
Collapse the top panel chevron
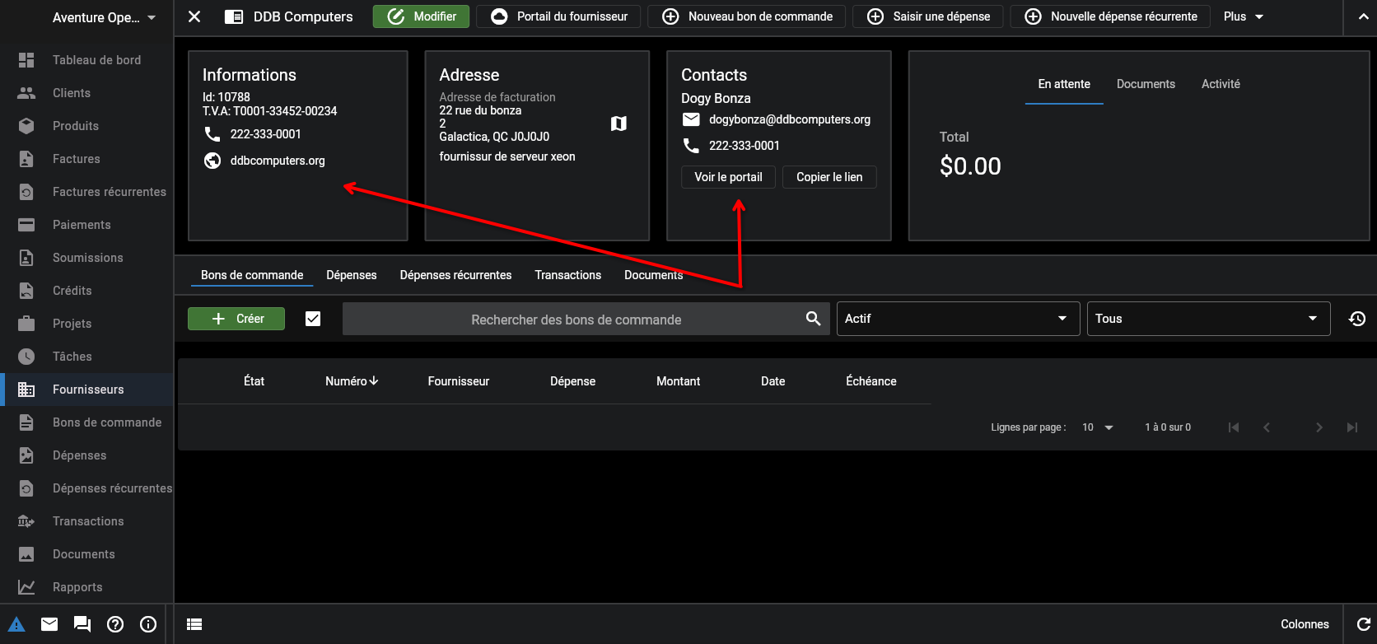1362,17
